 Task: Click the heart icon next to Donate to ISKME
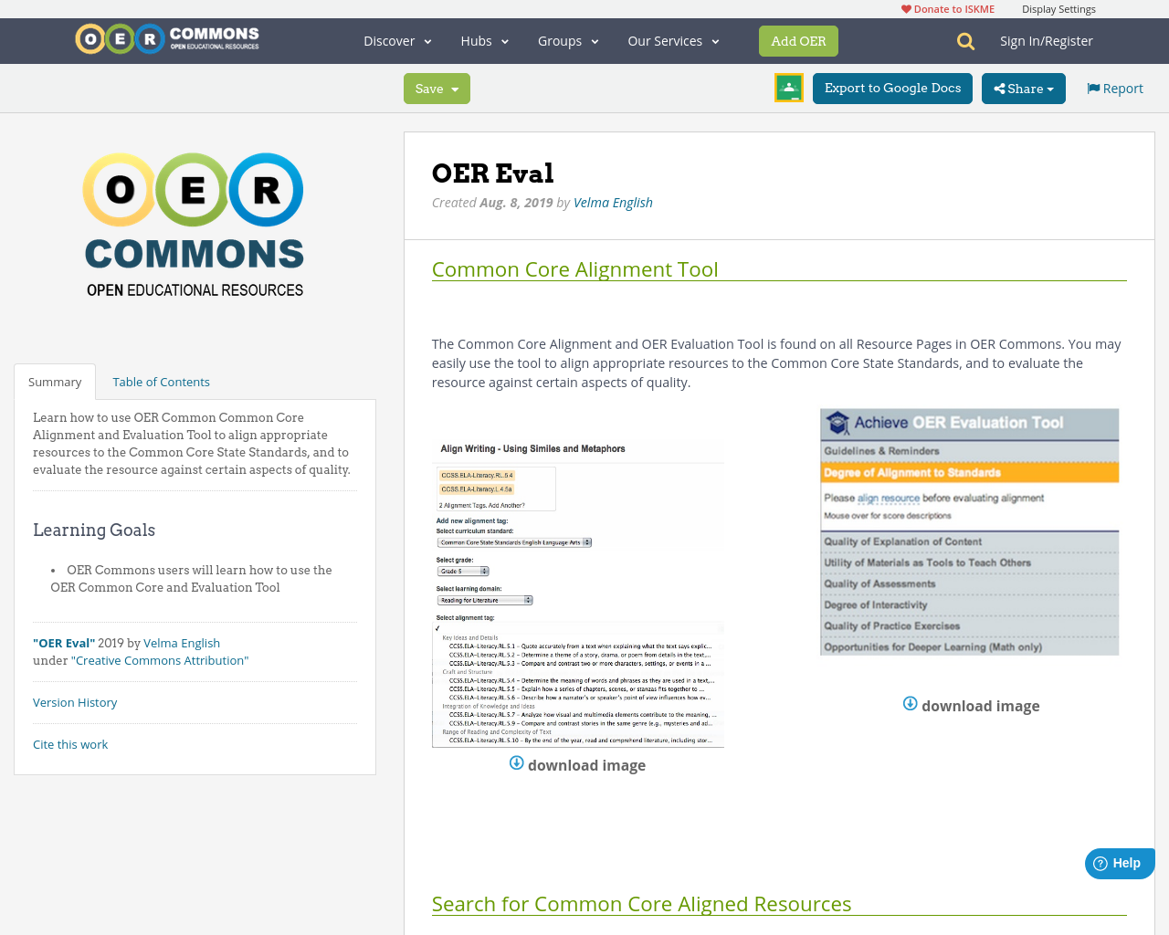(x=905, y=7)
